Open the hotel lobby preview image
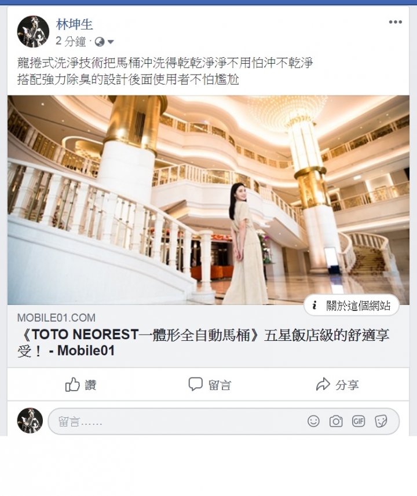Image resolution: width=417 pixels, height=496 pixels. click(x=209, y=200)
